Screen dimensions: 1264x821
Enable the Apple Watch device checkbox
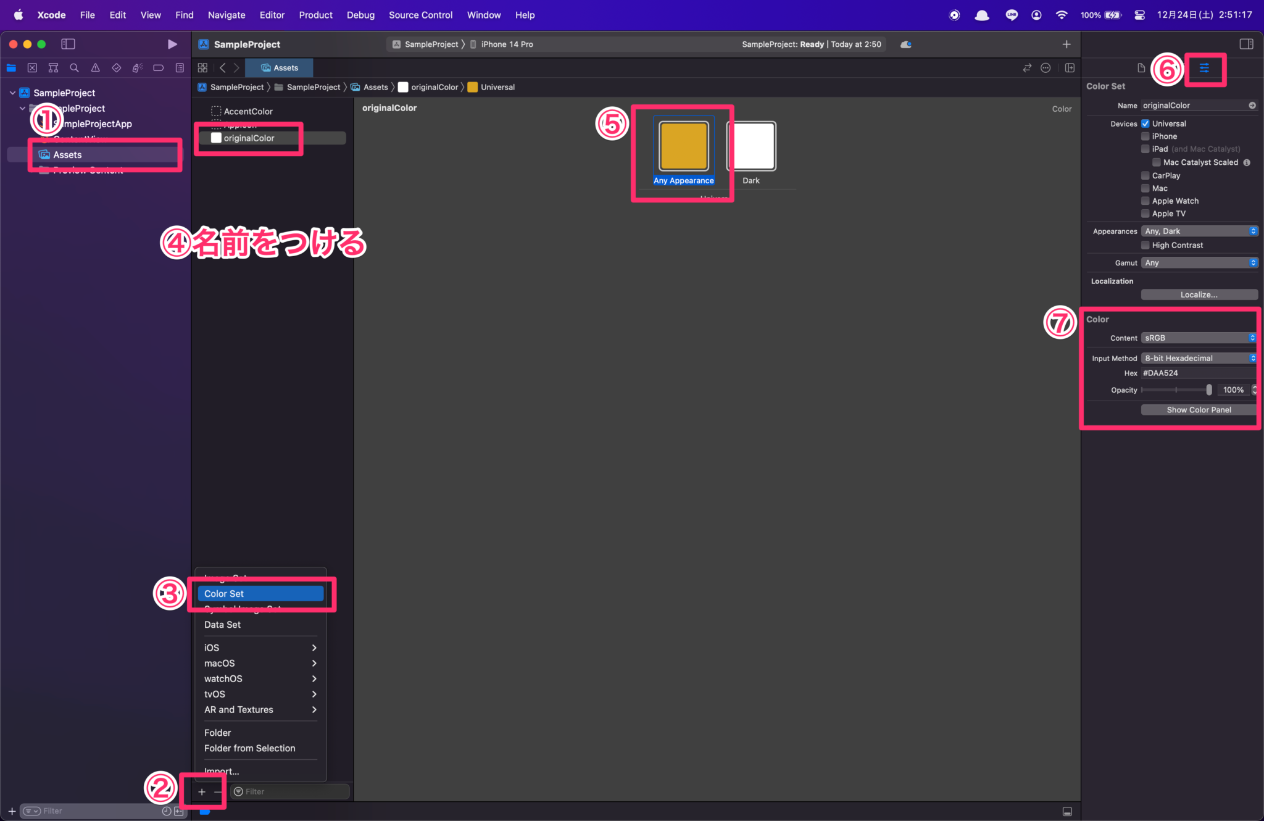1146,201
